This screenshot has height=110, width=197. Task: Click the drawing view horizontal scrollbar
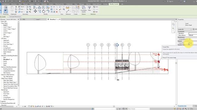[114, 106]
